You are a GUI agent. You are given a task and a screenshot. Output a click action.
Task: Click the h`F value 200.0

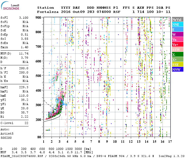point(24,68)
